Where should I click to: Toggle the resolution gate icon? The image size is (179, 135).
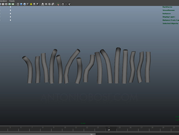[x=3, y=4]
